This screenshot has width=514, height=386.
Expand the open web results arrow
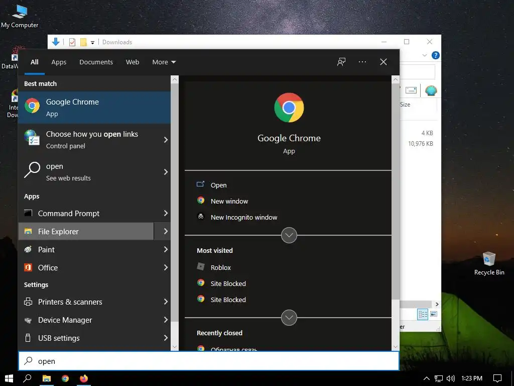coord(166,172)
